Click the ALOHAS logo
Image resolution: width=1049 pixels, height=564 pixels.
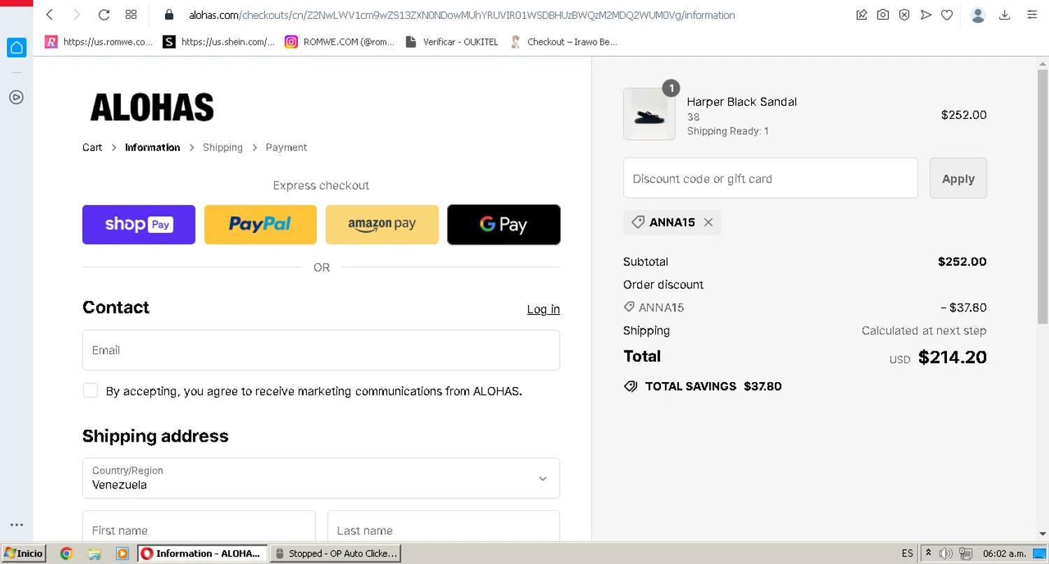click(152, 108)
